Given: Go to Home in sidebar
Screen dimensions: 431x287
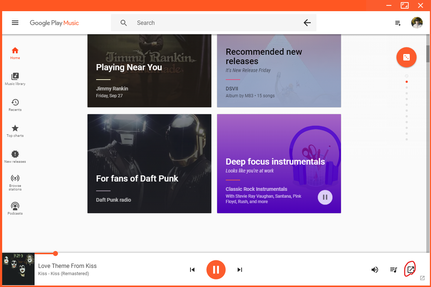Looking at the screenshot, I should pos(15,53).
